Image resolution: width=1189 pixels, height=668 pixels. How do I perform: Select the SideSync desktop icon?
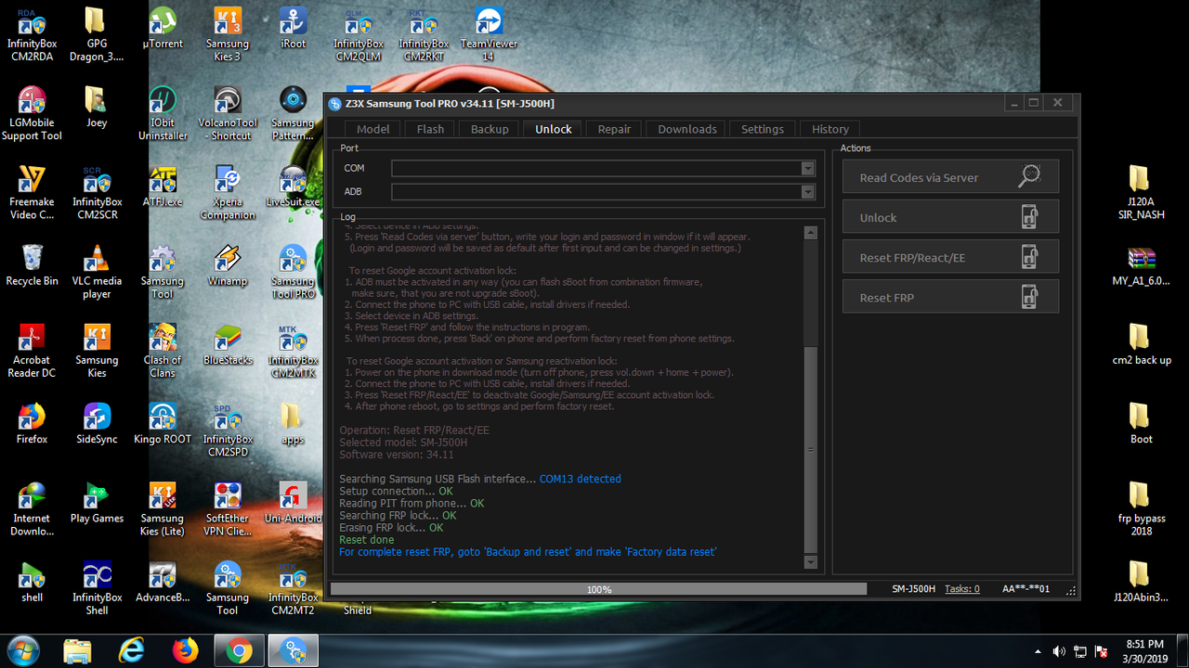[97, 424]
